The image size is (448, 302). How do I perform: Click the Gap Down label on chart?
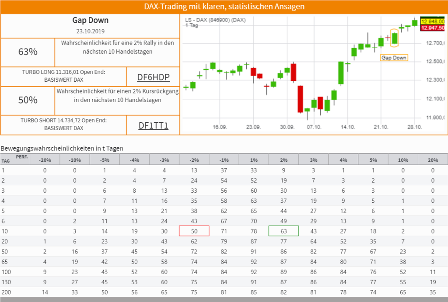(x=394, y=58)
